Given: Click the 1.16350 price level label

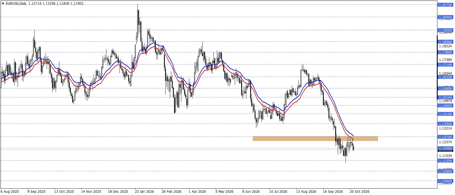Looking at the screenshot, I should pyautogui.click(x=445, y=77).
